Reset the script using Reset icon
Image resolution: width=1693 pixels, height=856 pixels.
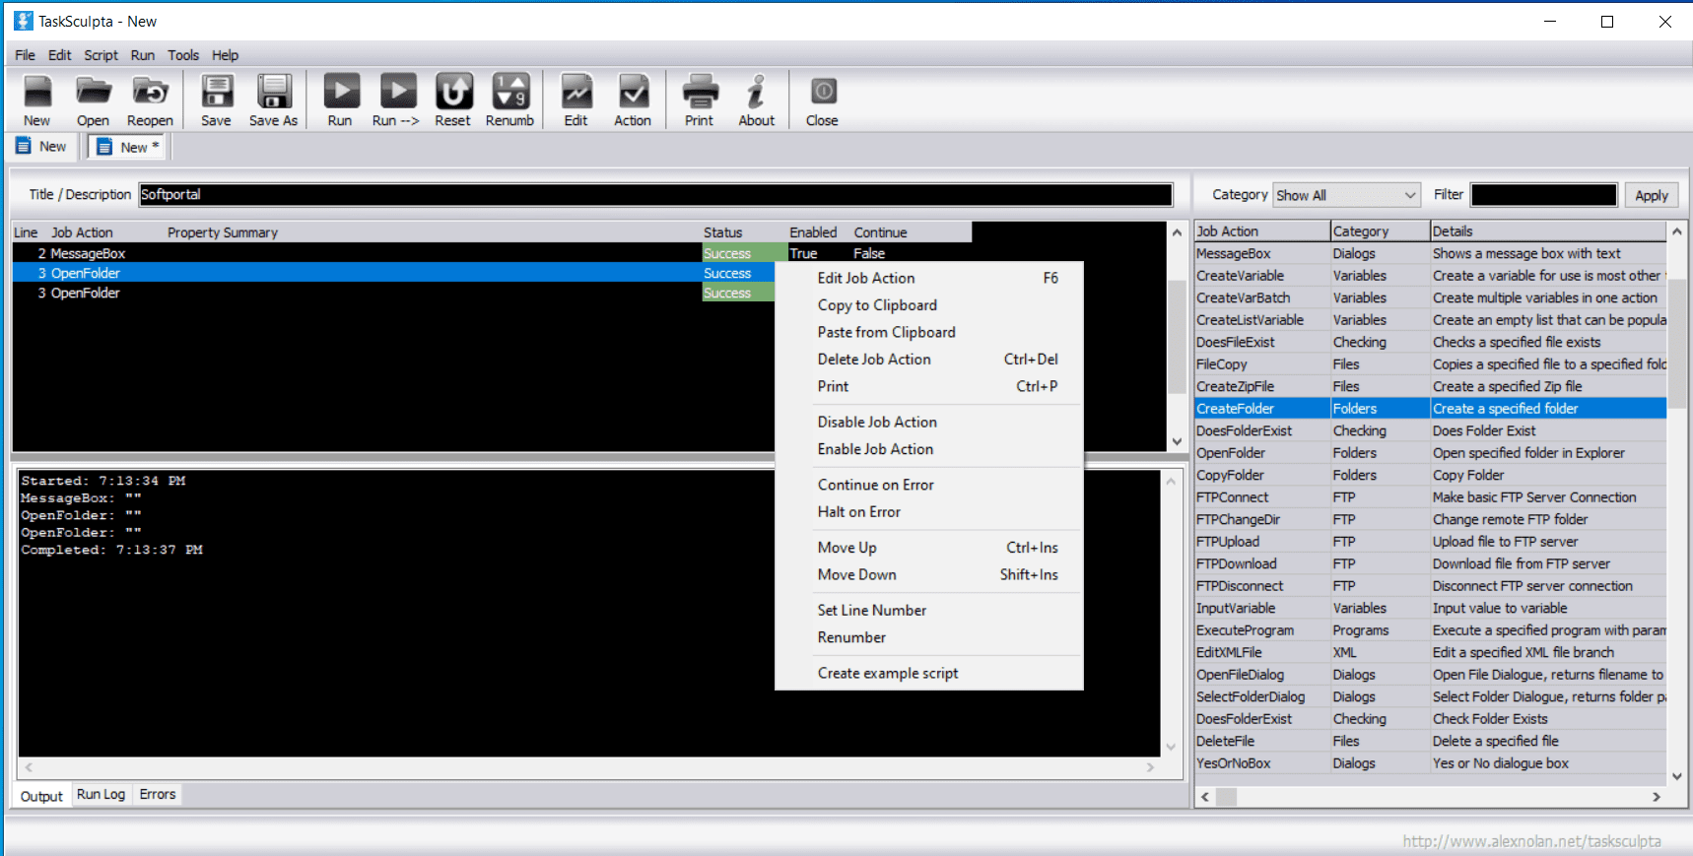(453, 100)
